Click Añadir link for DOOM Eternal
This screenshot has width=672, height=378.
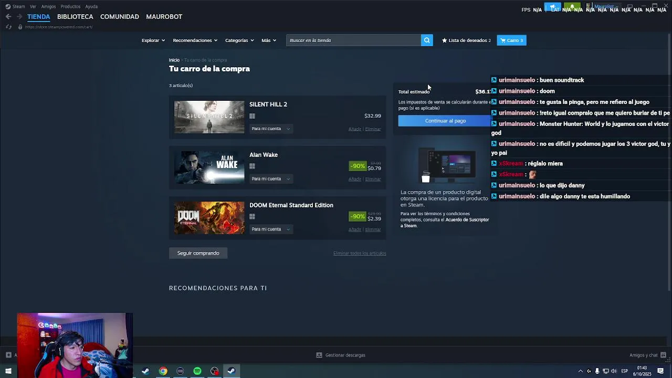coord(355,229)
